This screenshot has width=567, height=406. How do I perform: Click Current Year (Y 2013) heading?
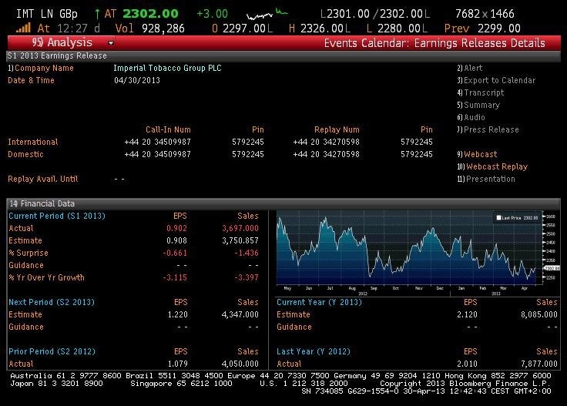(319, 302)
